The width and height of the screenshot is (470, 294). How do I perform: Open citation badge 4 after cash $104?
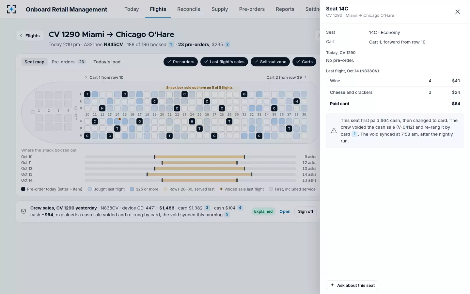tap(240, 208)
